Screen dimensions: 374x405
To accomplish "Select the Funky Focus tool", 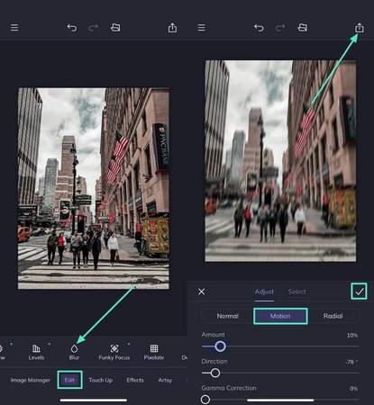I will 114,352.
